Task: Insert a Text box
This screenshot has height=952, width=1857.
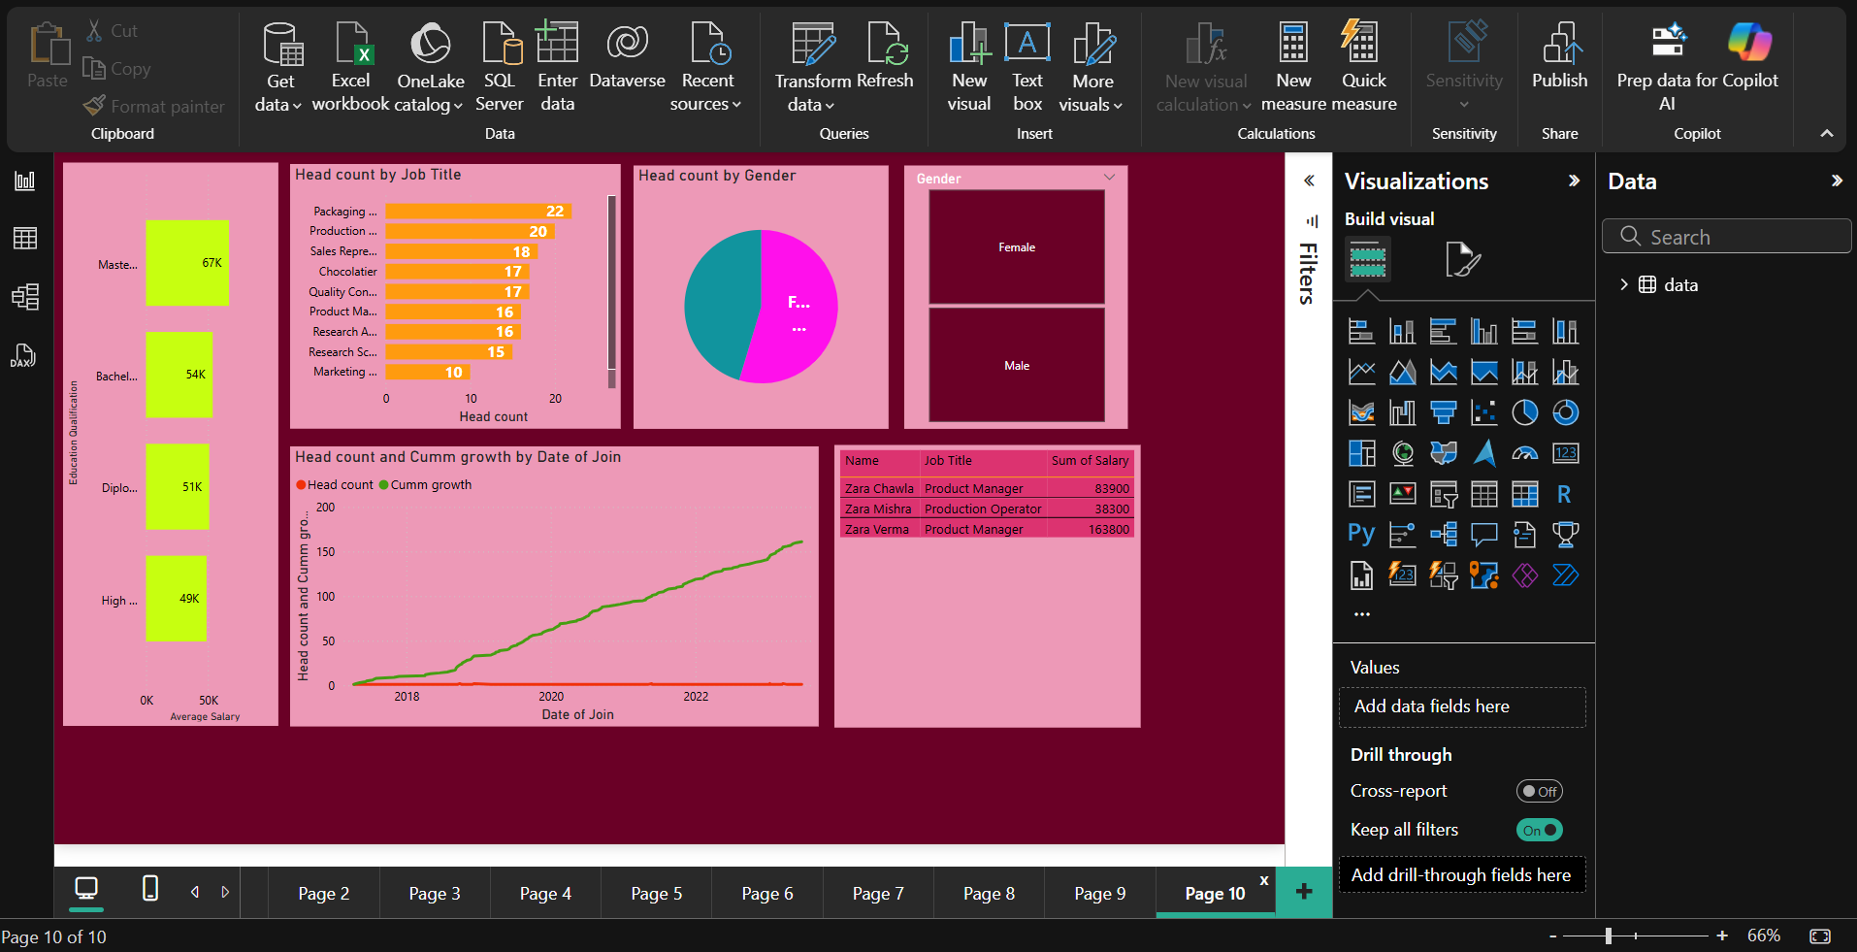Action: point(1026,68)
